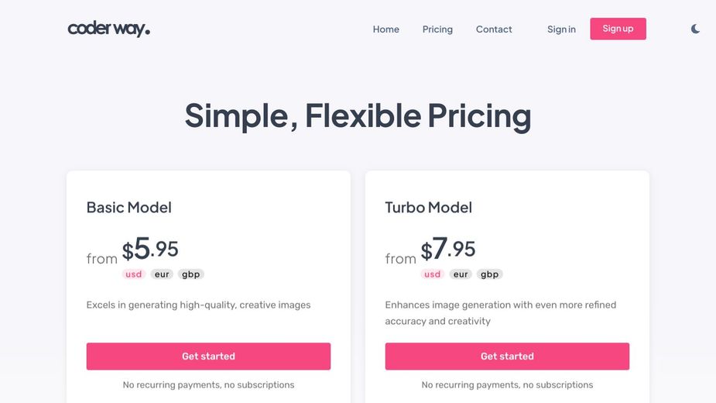Select usd currency on Basic Model card
The width and height of the screenshot is (716, 403).
point(133,274)
